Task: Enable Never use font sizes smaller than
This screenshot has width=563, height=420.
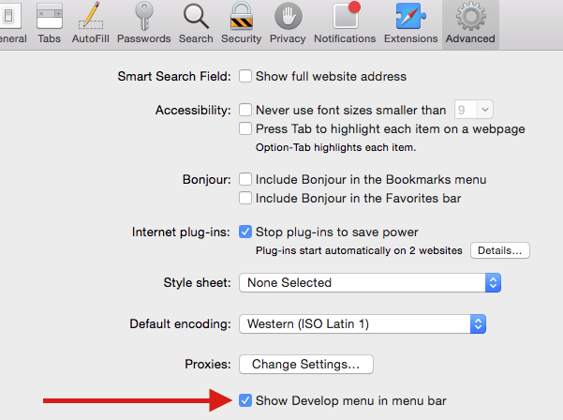Action: (245, 110)
